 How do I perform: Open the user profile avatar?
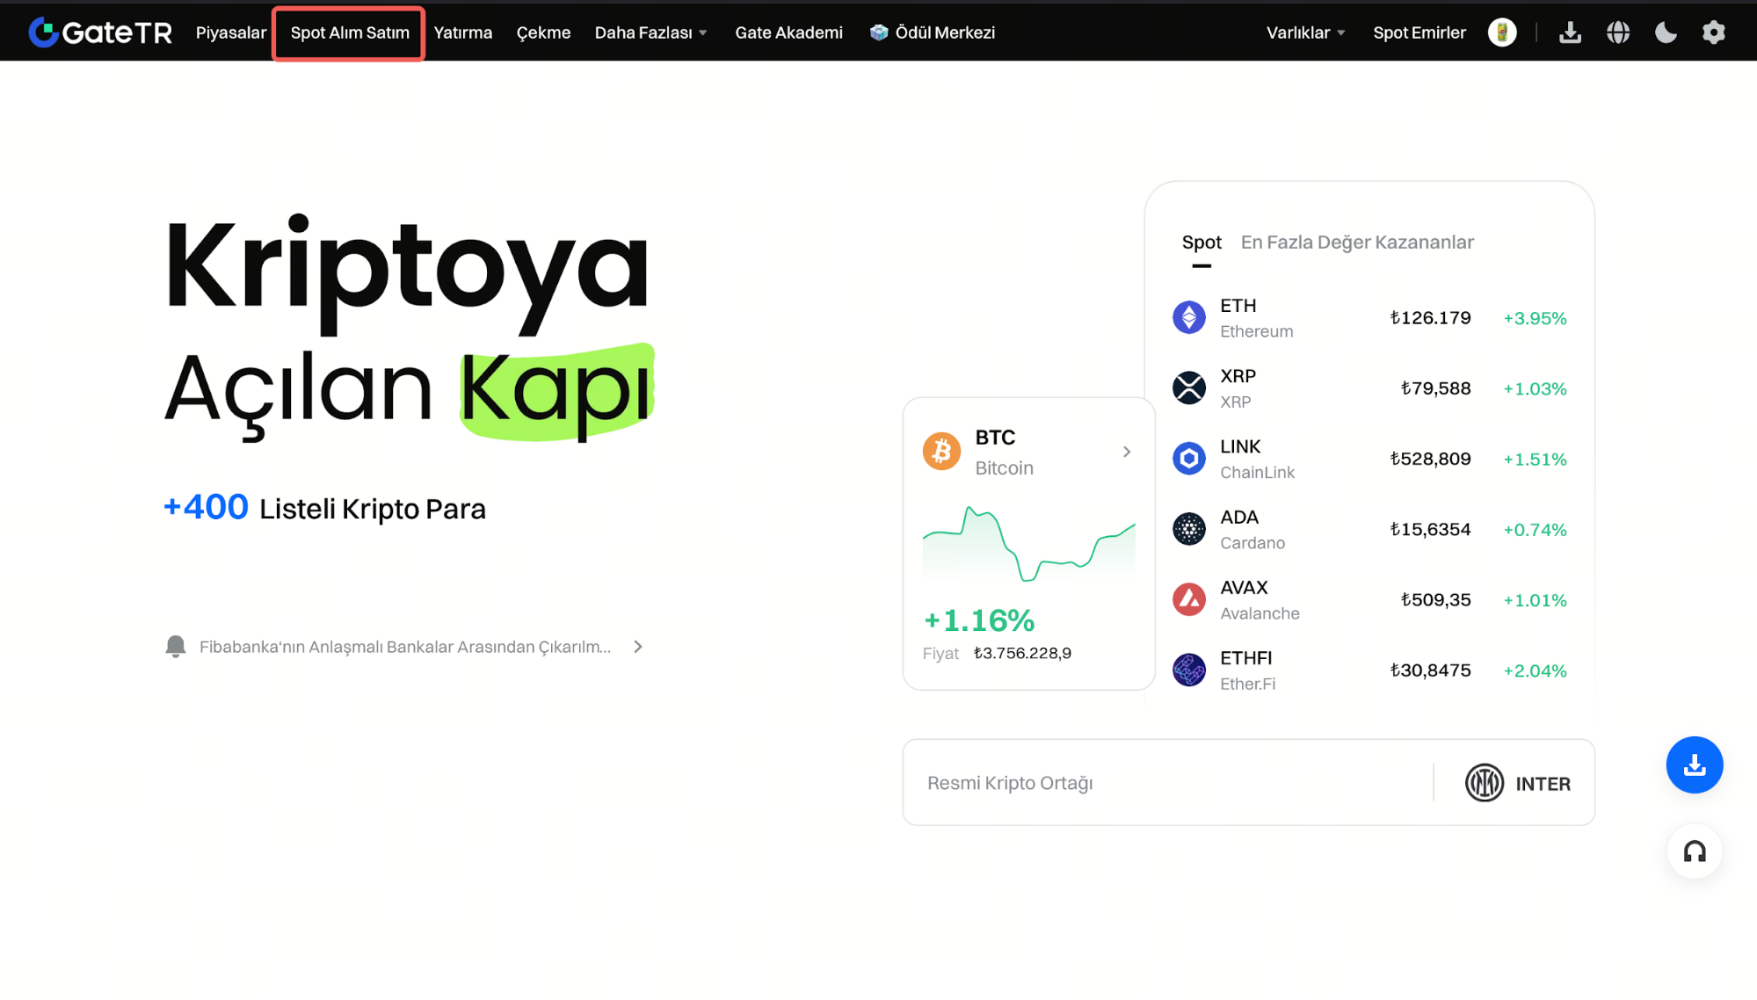(x=1502, y=33)
